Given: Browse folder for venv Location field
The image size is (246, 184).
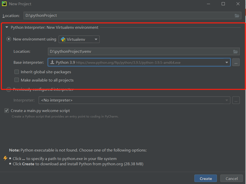Looking at the screenshot, I should point(235,51).
